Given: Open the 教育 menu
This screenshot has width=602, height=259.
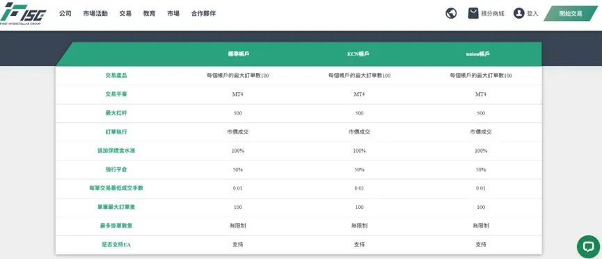Looking at the screenshot, I should tap(150, 13).
